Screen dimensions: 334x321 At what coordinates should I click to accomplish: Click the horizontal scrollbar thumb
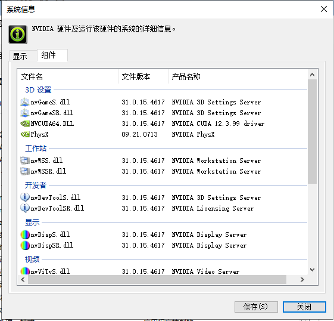(157, 279)
